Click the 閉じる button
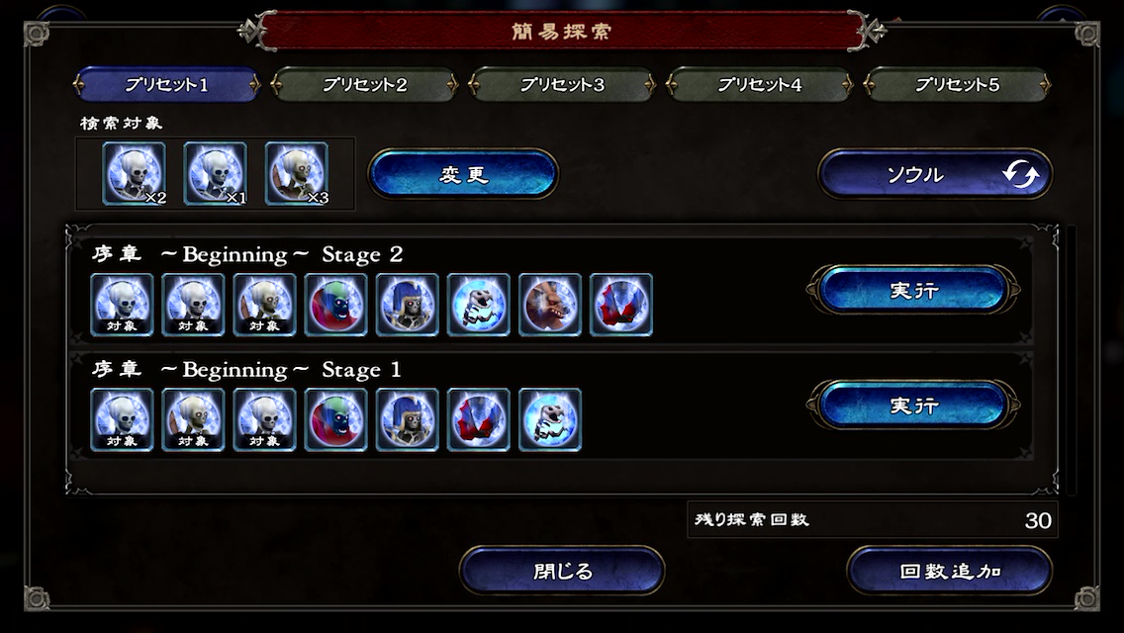Screen dimensions: 1124x633 562,571
